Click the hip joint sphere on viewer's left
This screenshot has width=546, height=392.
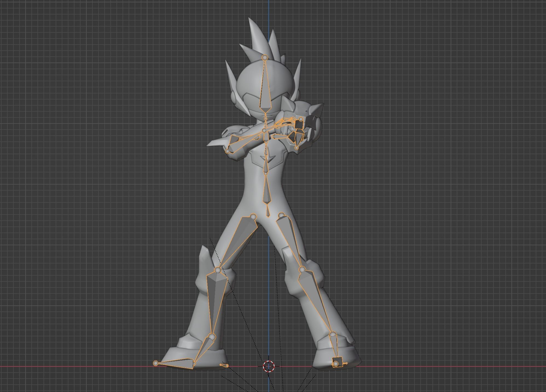(253, 217)
